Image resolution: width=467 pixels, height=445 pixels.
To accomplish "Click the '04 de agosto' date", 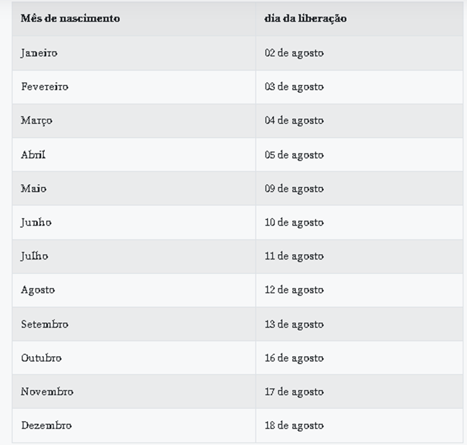I will tap(294, 121).
